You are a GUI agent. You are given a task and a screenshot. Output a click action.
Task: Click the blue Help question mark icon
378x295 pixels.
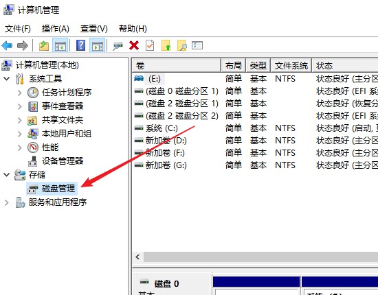click(x=81, y=45)
